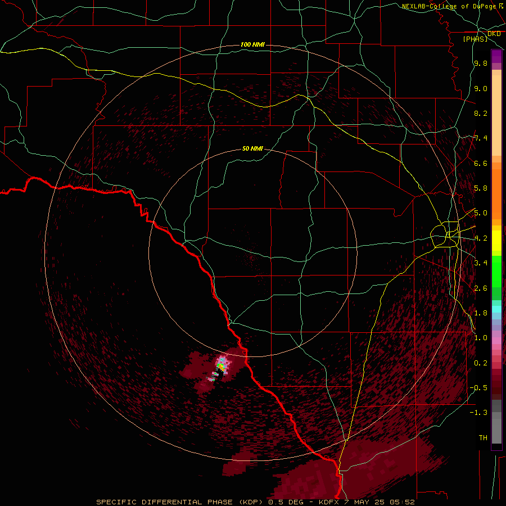
Task: Click the 9.8 value on color scale
Action: 481,64
